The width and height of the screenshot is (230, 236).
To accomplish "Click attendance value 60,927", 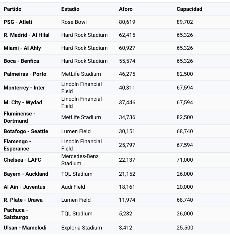I will coord(127,48).
